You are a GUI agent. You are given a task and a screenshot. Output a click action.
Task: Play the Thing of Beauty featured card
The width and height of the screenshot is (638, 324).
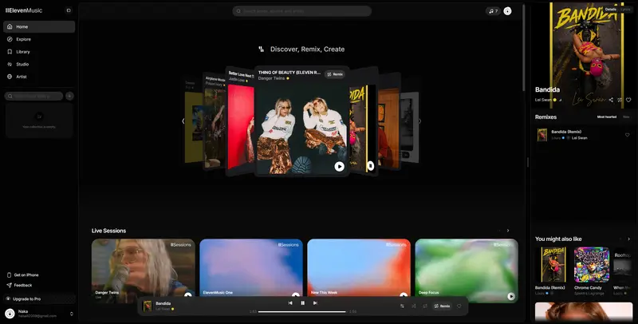click(x=340, y=166)
